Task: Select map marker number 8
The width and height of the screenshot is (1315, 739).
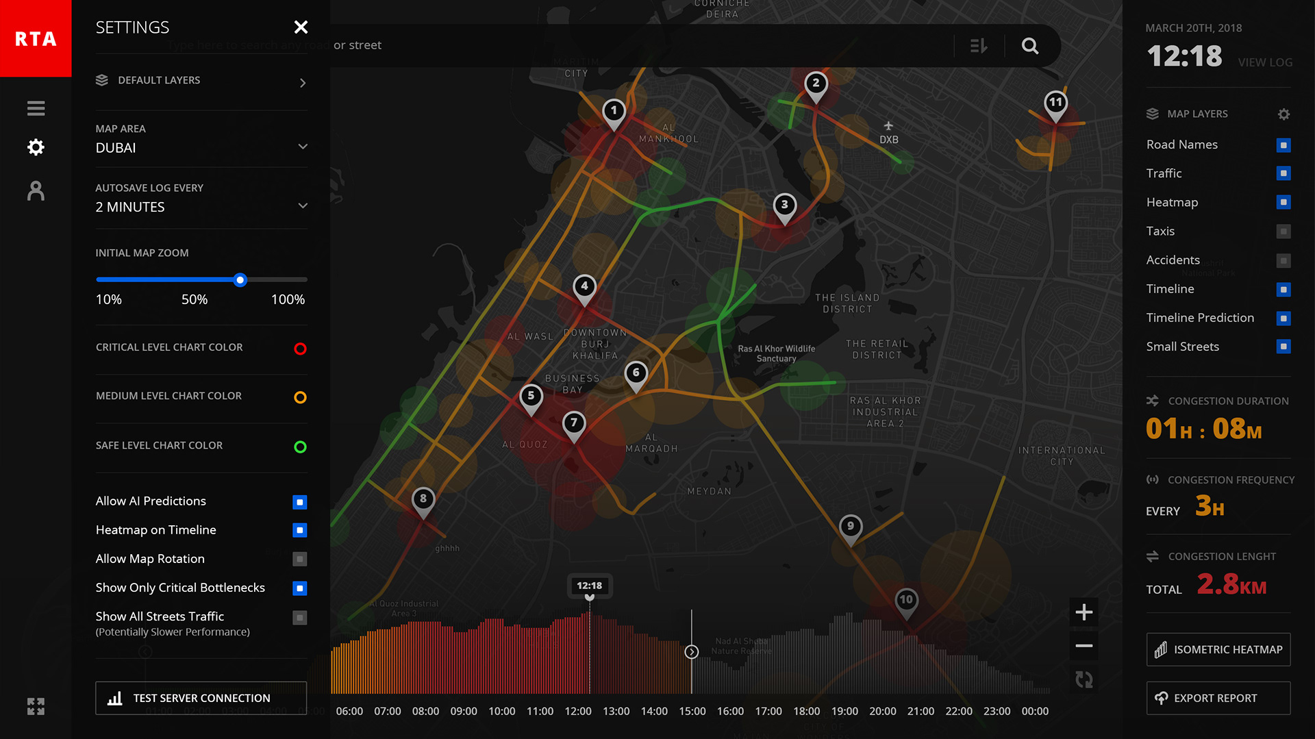Action: click(x=423, y=502)
